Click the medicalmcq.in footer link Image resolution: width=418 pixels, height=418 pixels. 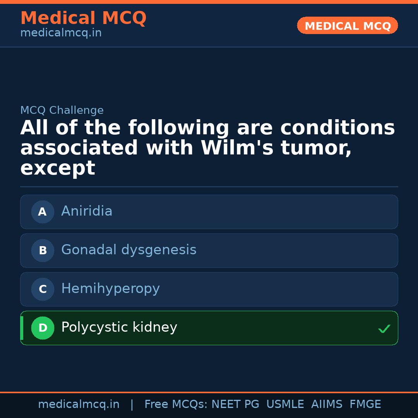click(79, 404)
